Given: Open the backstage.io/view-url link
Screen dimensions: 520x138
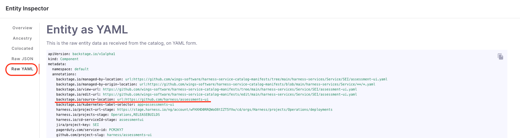Looking at the screenshot, I should click(x=230, y=89).
